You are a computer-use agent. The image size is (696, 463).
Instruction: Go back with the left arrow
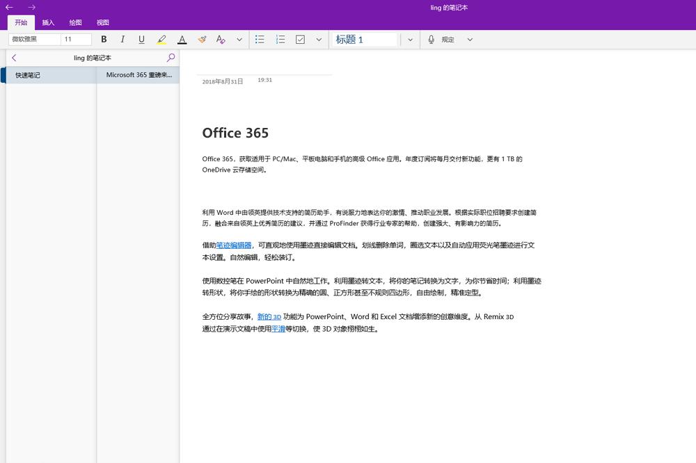(9, 7)
